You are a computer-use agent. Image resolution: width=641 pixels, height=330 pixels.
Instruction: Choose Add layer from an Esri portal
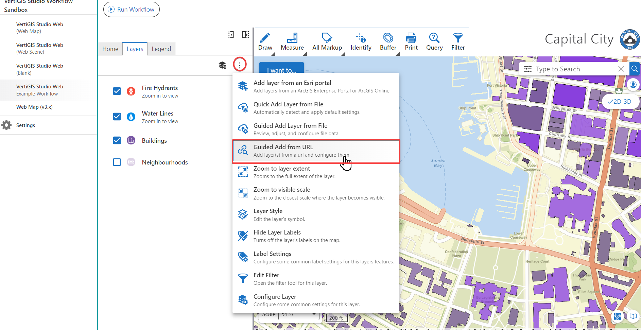316,86
